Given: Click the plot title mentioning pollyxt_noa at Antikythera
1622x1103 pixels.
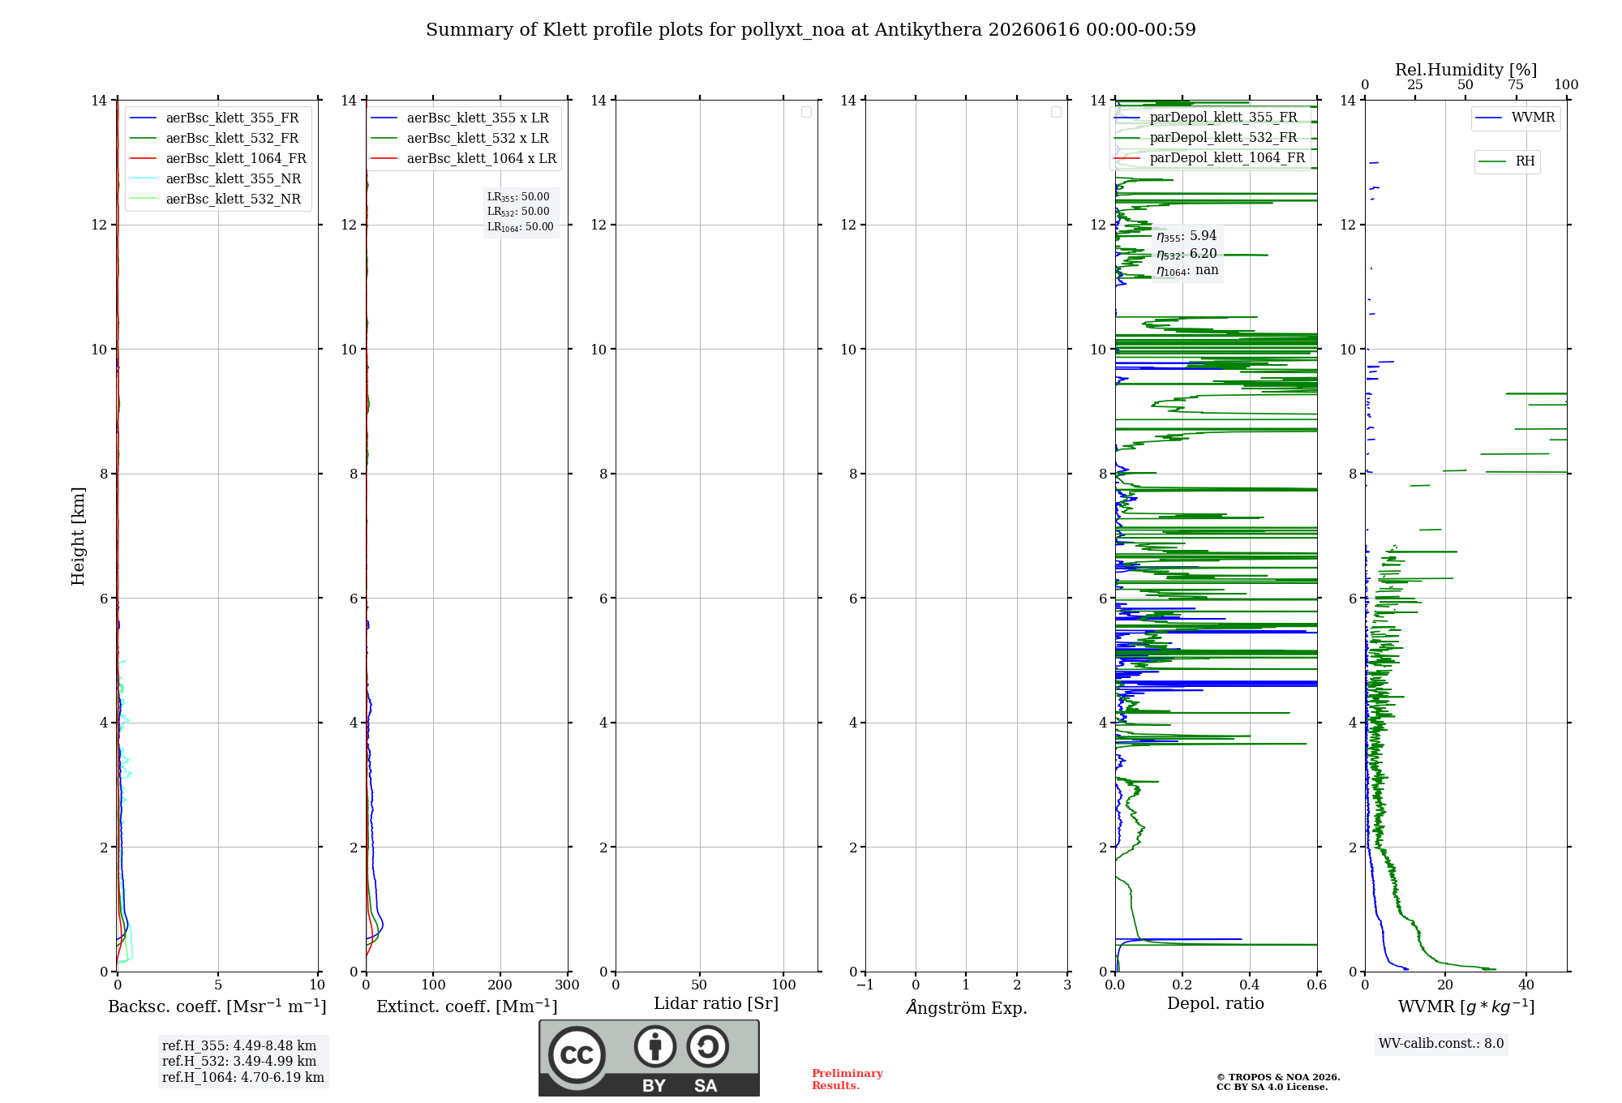Looking at the screenshot, I should (x=811, y=30).
